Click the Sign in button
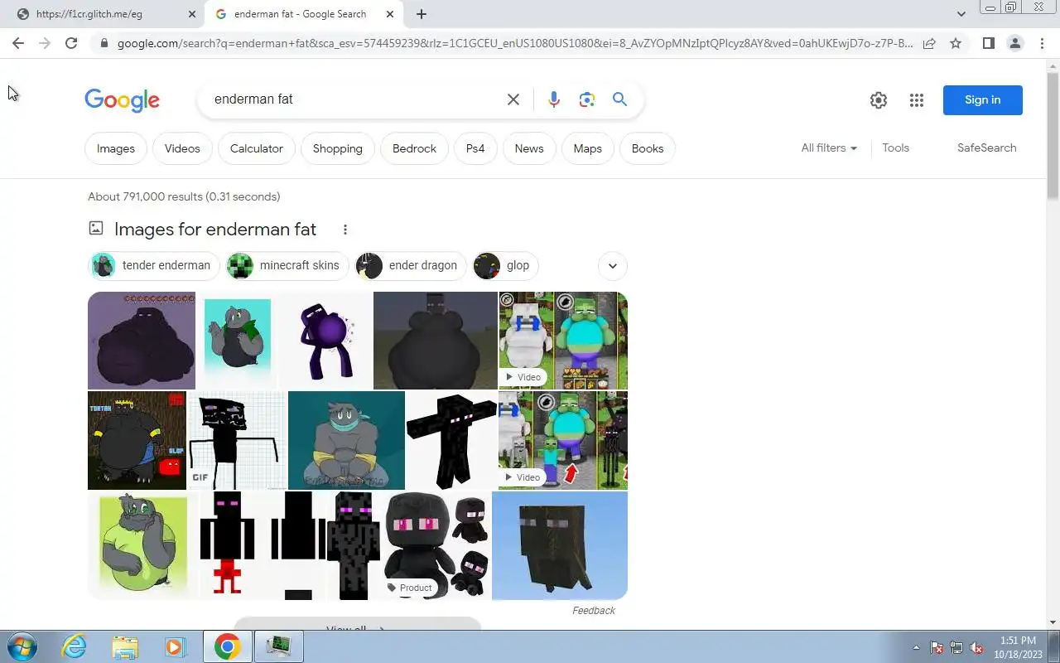The width and height of the screenshot is (1060, 663). 983,100
